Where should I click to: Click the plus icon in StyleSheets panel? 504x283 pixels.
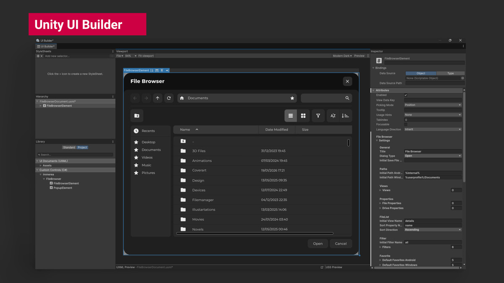(x=38, y=56)
